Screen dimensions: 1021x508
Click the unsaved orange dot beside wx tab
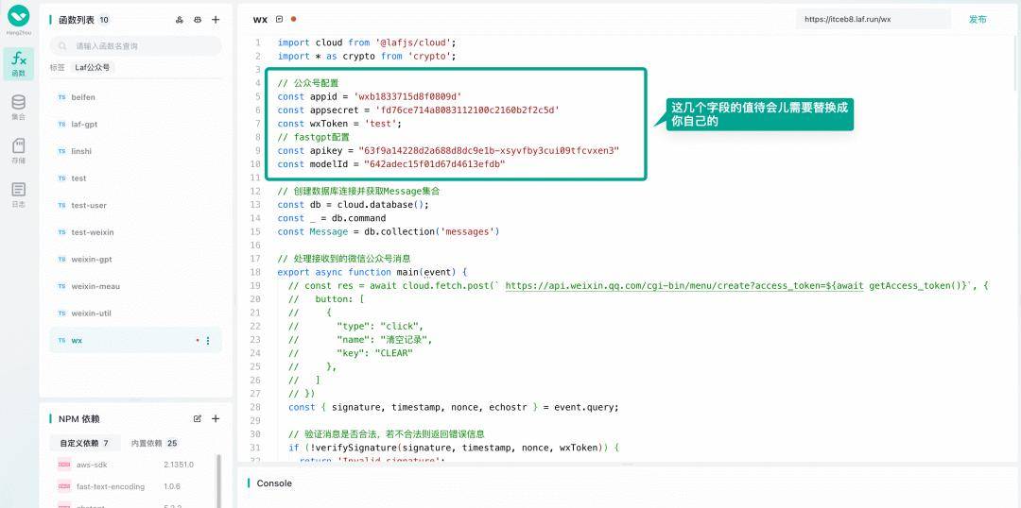click(294, 20)
